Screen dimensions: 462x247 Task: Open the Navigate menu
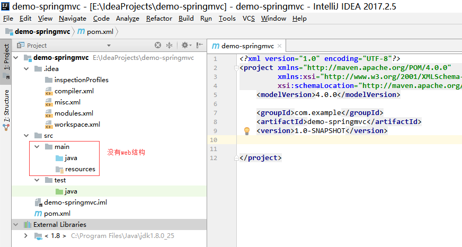[73, 19]
